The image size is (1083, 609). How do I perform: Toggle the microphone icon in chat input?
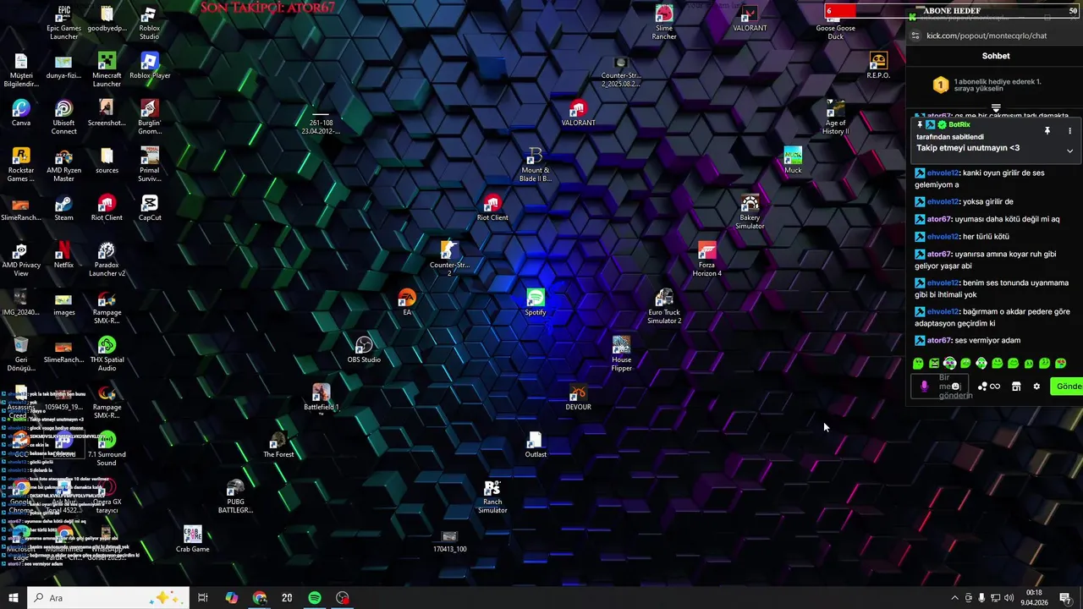click(x=924, y=387)
